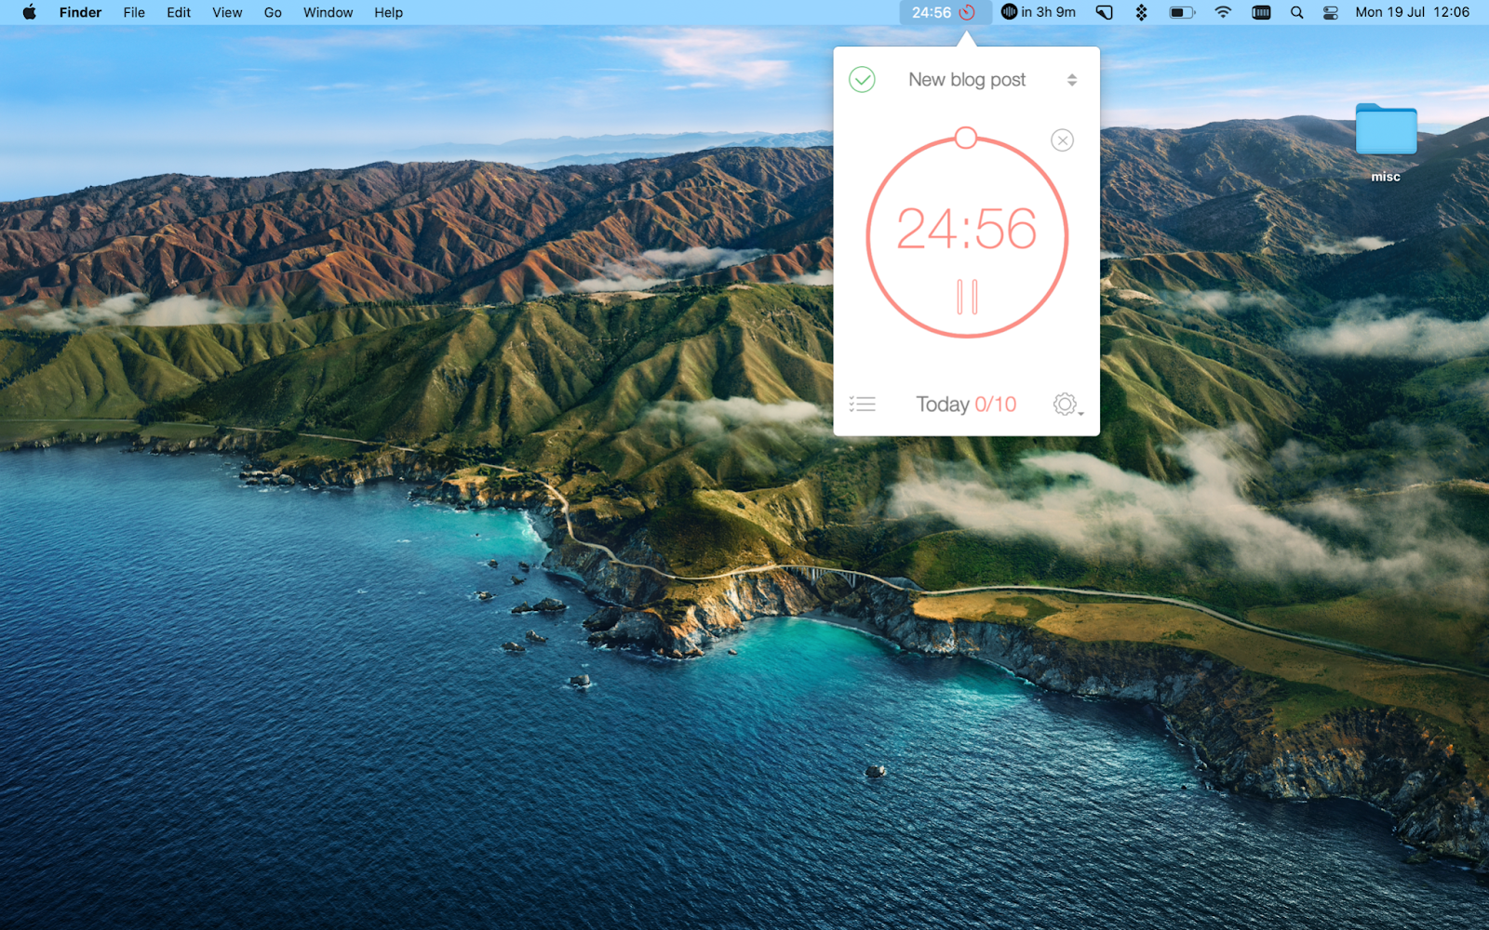
Task: Click the keyboard-like menu bar icon
Action: pos(1261,13)
